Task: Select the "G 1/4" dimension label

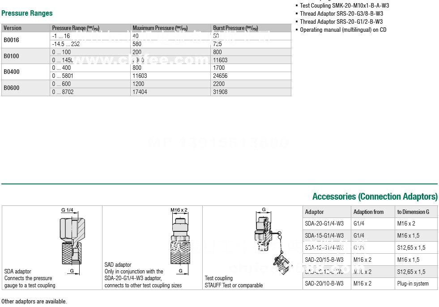Action: click(67, 210)
